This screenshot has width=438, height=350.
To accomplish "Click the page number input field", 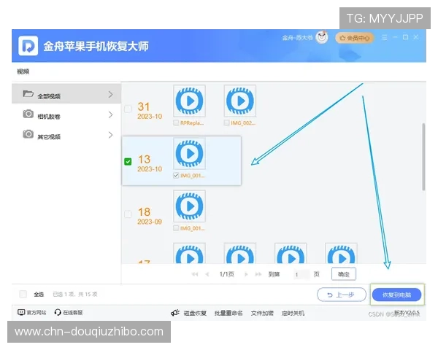I will (301, 274).
